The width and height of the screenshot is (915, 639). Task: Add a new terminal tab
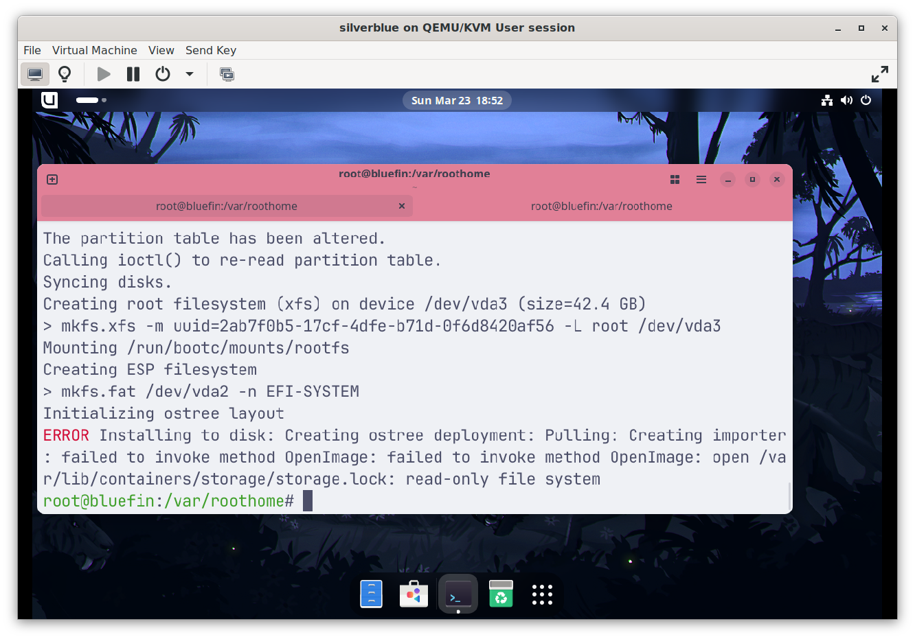(x=52, y=179)
